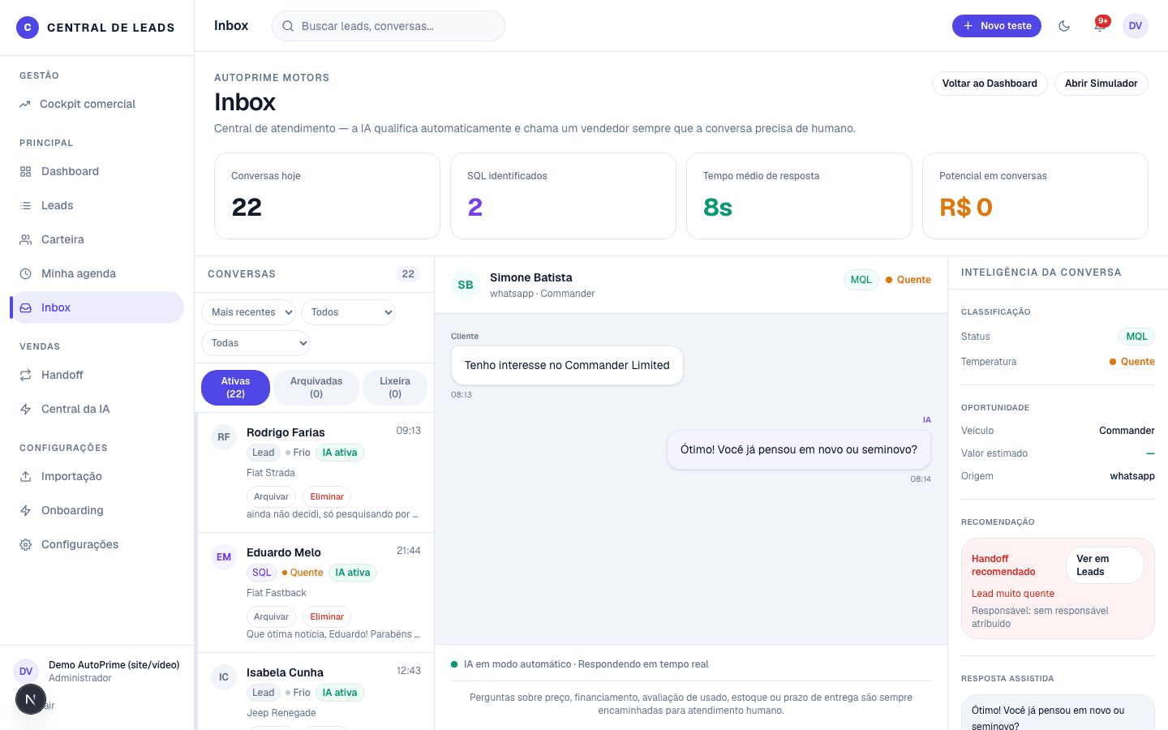Viewport: 1168px width, 730px height.
Task: Click the Minha agenda clock icon
Action: [x=26, y=274]
